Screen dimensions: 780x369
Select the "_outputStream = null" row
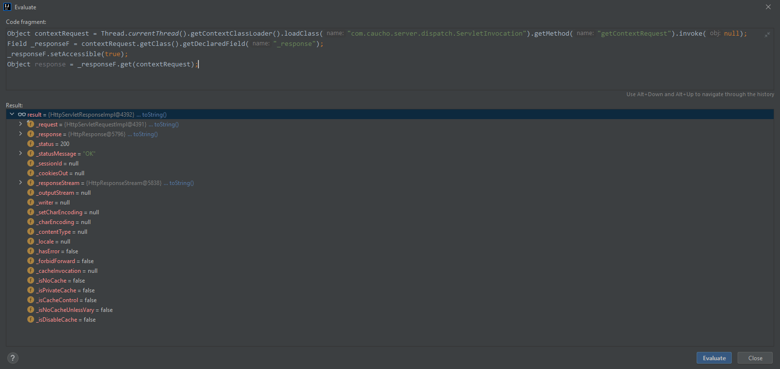click(390, 193)
